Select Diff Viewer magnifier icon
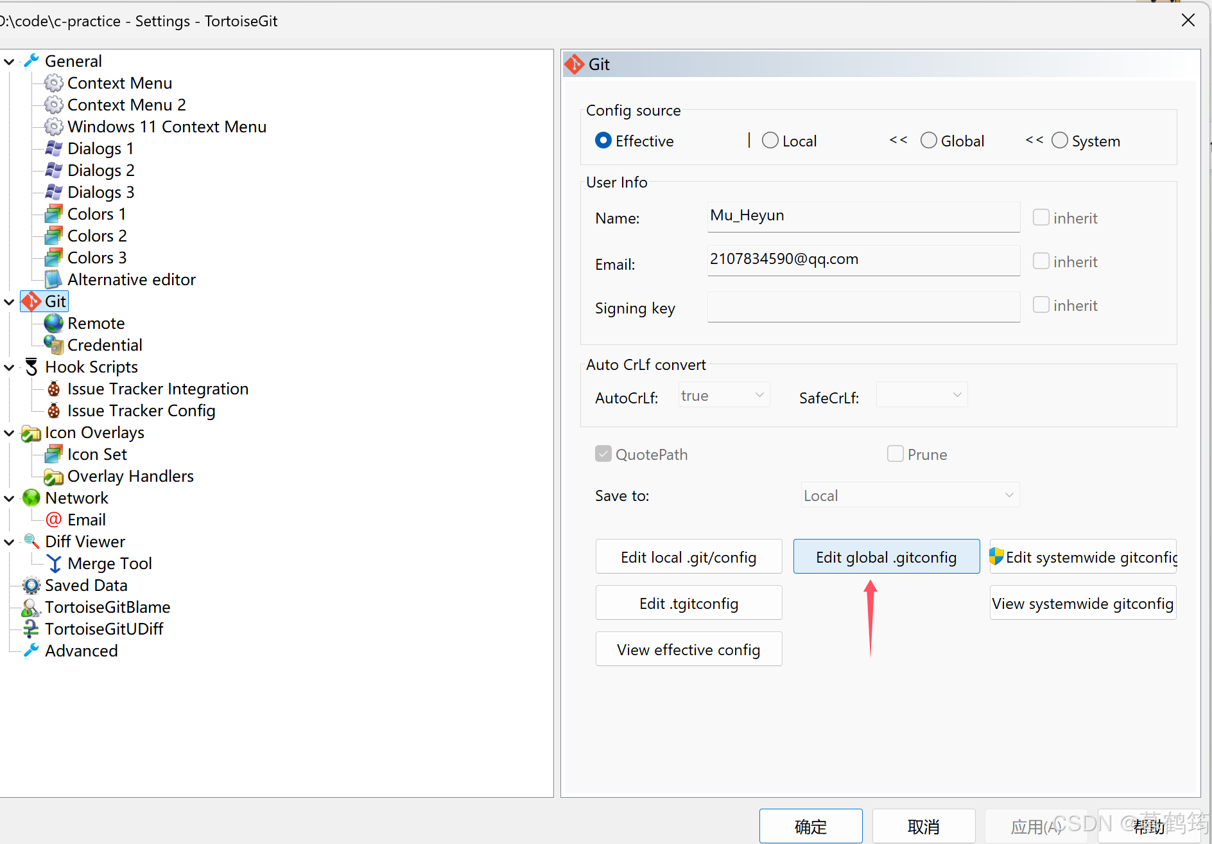 [x=31, y=541]
